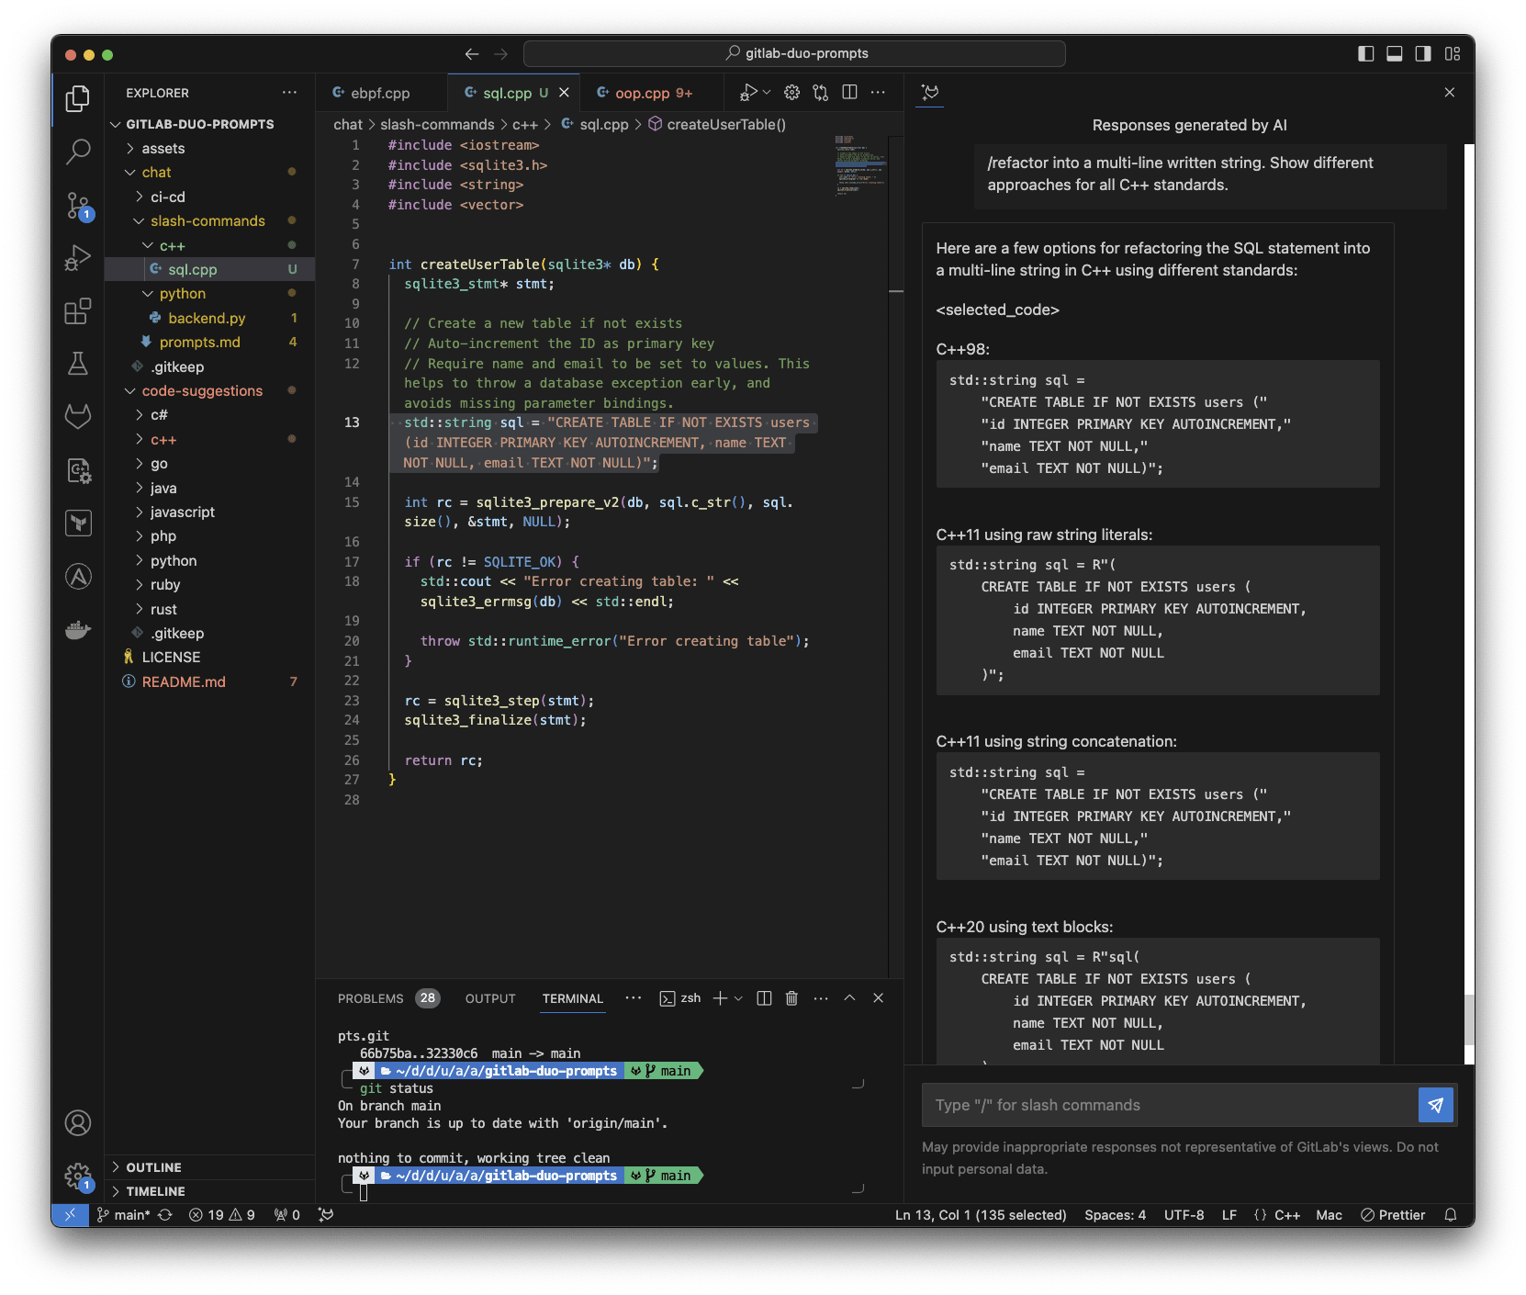
Task: Open the Source Control view in activity bar
Action: tap(78, 207)
